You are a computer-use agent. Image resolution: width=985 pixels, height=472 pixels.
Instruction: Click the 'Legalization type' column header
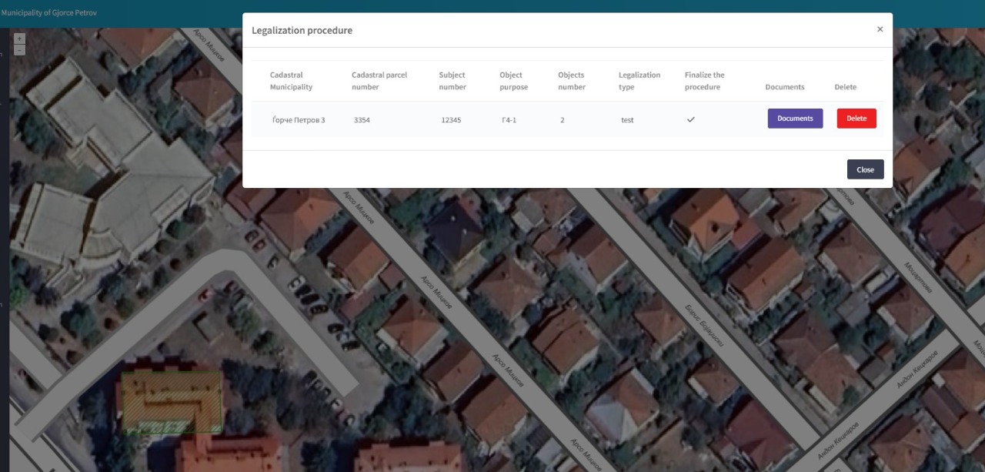[639, 81]
